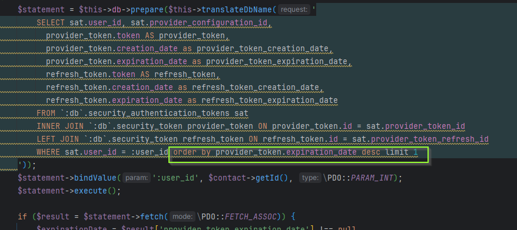Click the 'param:' inlay hint
The height and width of the screenshot is (230, 517).
[137, 178]
